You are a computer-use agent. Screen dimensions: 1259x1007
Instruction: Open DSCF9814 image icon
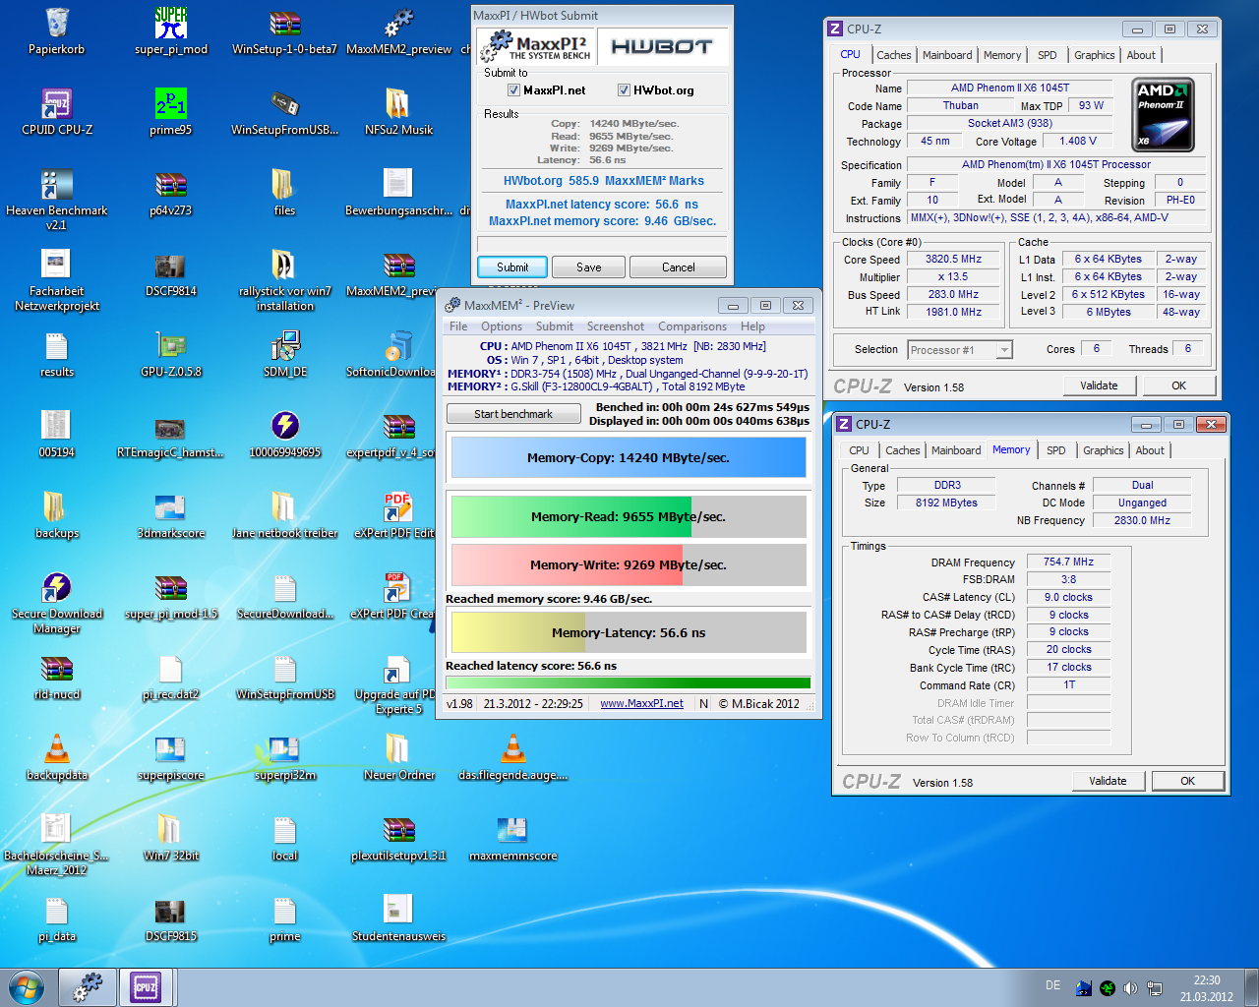[171, 273]
